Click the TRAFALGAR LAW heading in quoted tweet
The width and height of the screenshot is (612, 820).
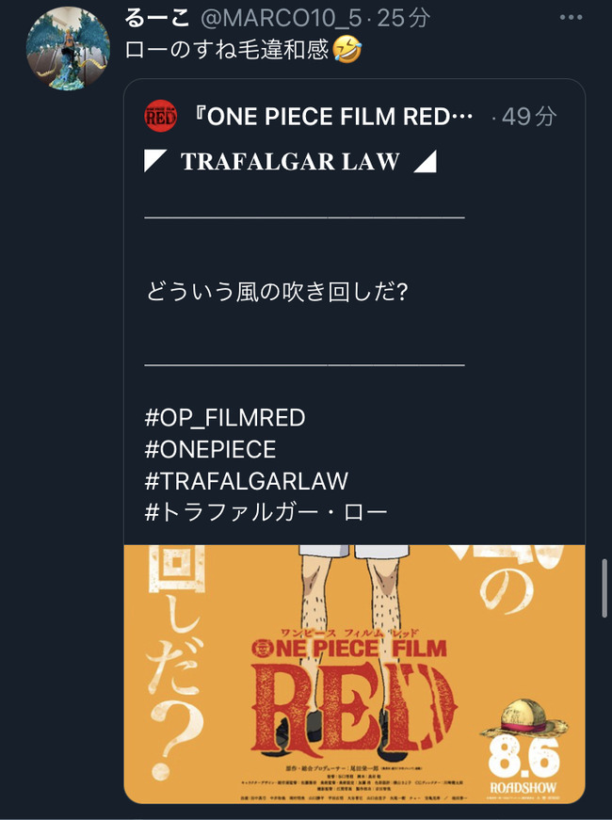point(290,162)
